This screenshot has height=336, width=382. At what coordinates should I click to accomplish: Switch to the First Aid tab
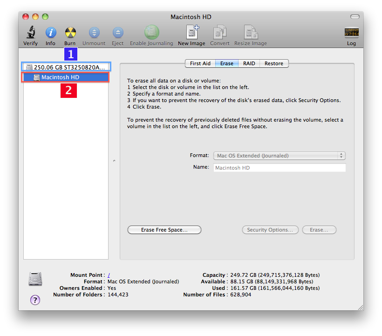[x=200, y=63]
